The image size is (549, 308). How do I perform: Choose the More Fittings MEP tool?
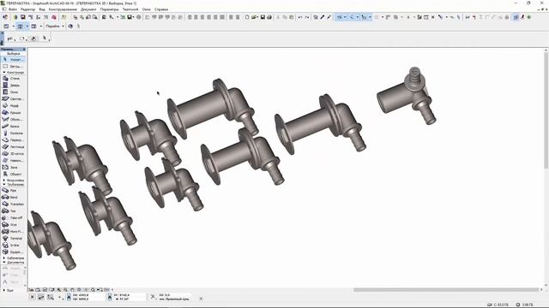click(13, 232)
